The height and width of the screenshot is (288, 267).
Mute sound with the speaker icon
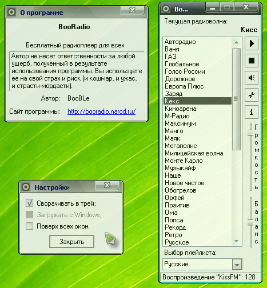252,78
